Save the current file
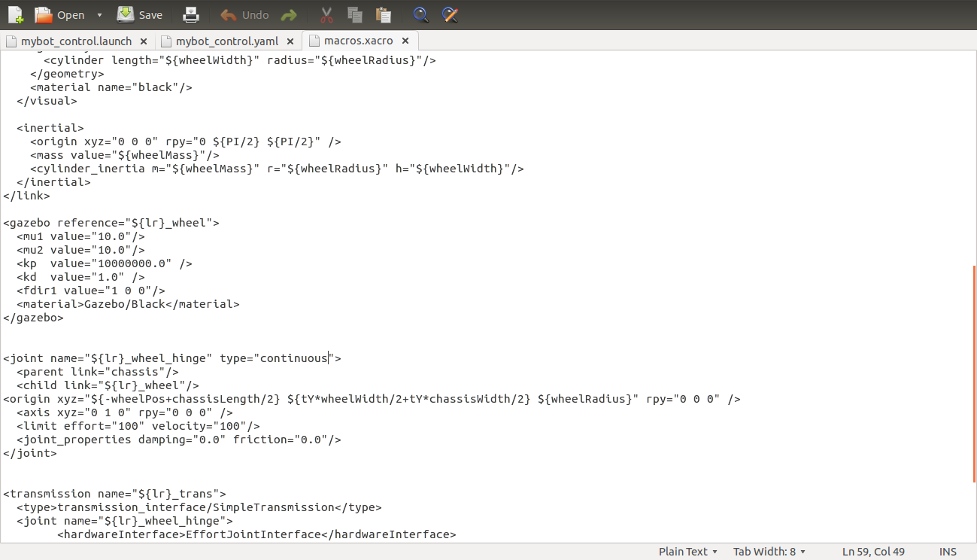The image size is (977, 560). pyautogui.click(x=140, y=15)
